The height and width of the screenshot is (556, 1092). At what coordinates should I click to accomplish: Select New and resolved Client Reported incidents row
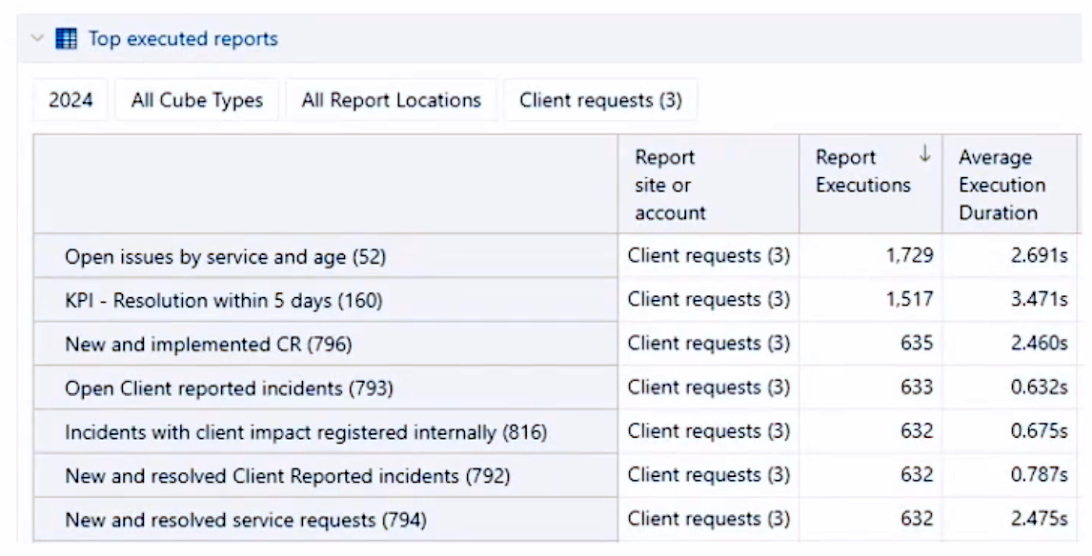287,476
